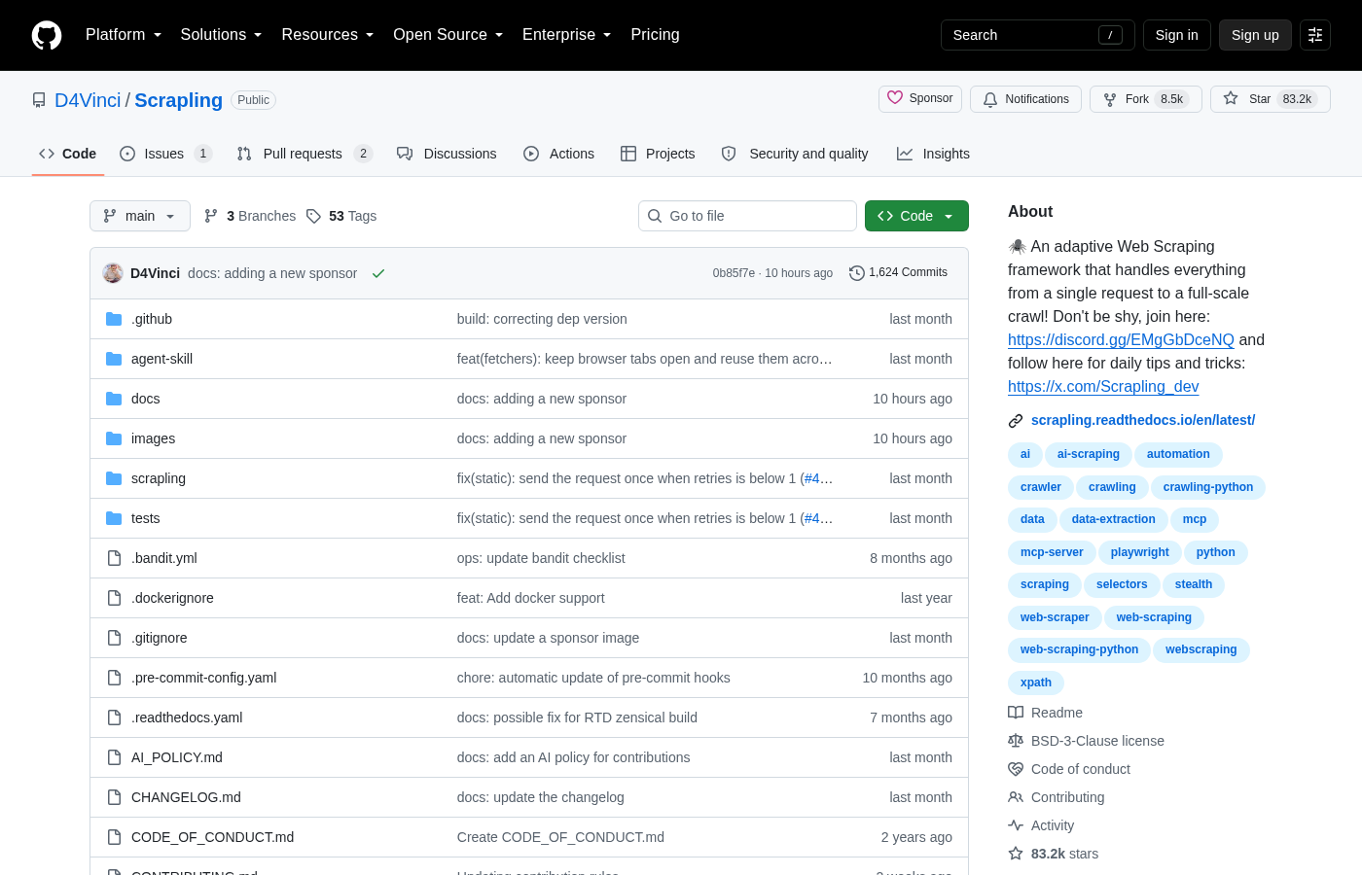Open the x.com/Scrapling_dev link
Viewport: 1362px width, 875px height.
click(x=1103, y=387)
